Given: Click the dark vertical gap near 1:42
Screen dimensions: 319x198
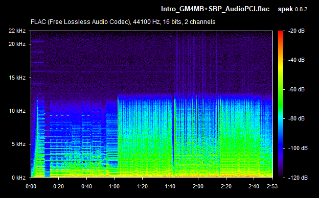Looking at the screenshot, I should tap(173, 136).
